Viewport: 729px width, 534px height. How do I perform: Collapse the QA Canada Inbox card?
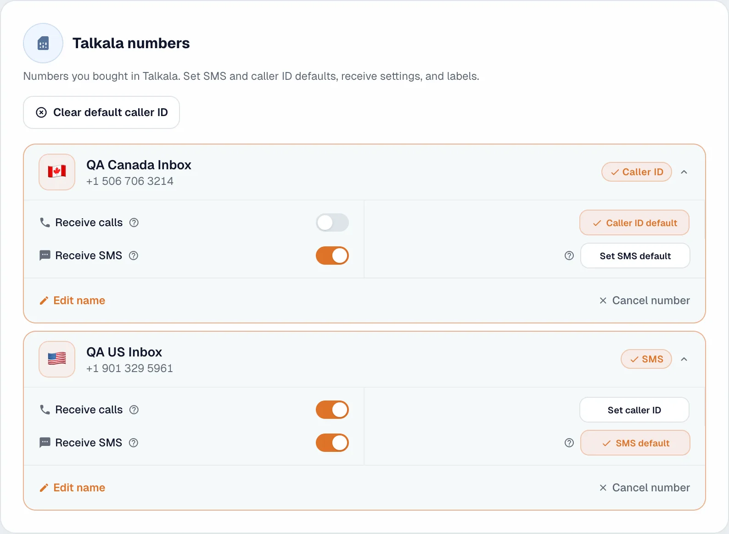pos(684,172)
